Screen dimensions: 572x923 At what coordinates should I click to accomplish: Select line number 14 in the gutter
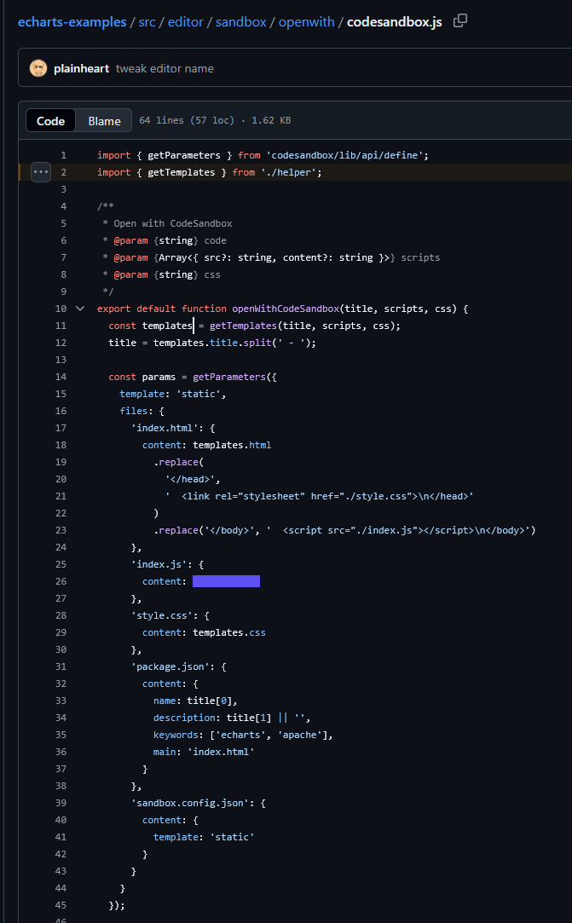pos(61,377)
